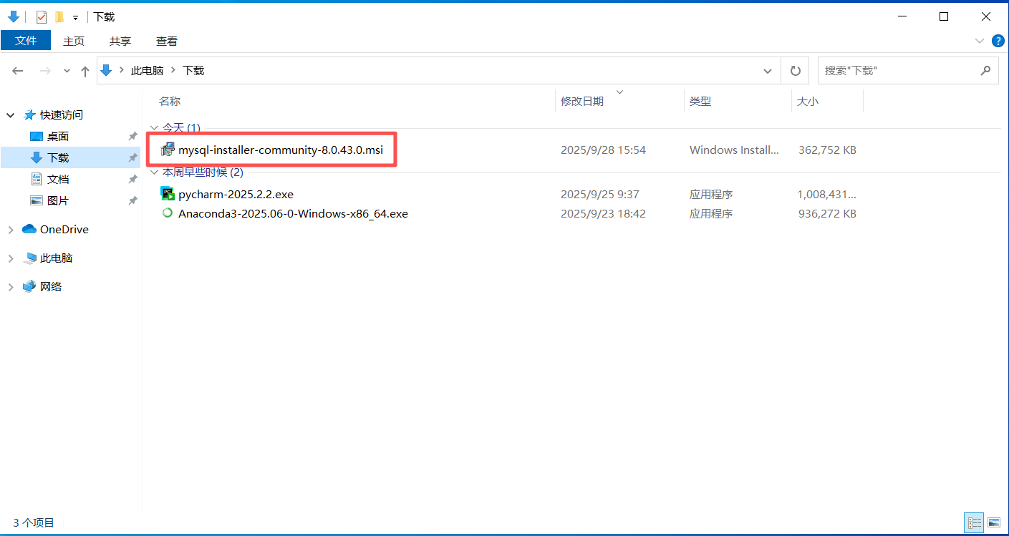Image resolution: width=1009 pixels, height=536 pixels.
Task: Select the pycharm-2025.2.2.exe file
Action: [236, 194]
